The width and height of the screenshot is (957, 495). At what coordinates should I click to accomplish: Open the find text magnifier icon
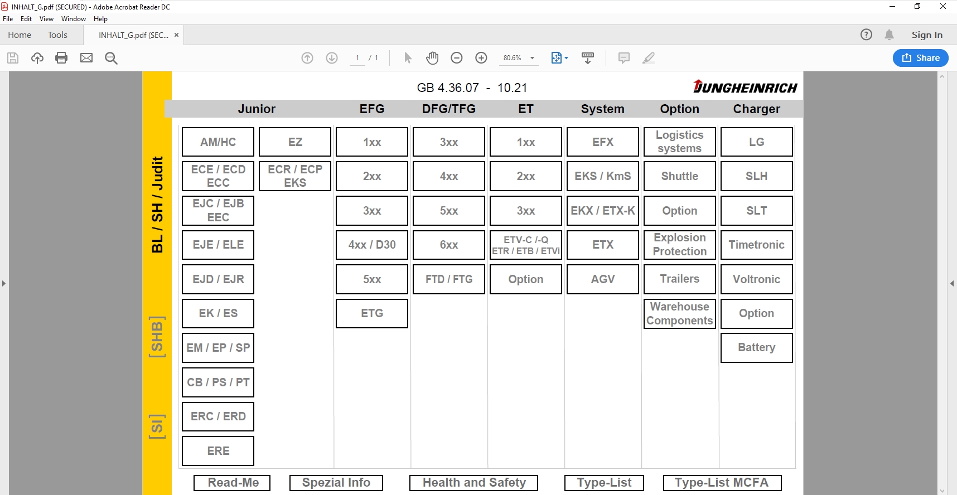[111, 58]
